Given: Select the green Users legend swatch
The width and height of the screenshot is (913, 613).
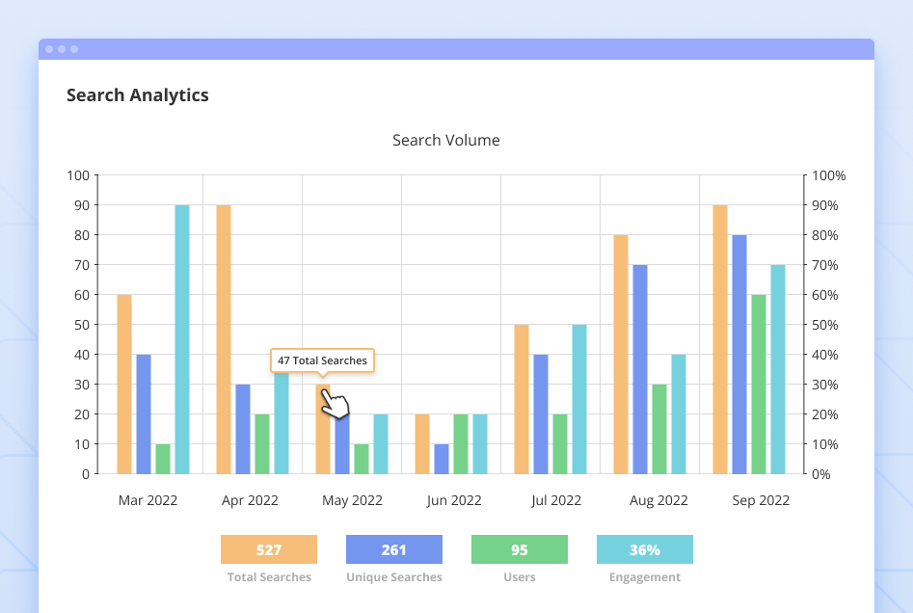Looking at the screenshot, I should click(x=520, y=549).
